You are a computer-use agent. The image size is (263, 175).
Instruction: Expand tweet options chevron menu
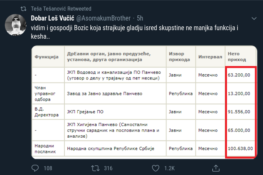[x=254, y=18]
